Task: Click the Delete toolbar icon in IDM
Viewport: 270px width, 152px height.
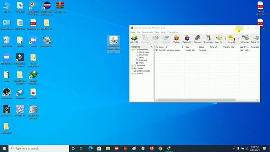Action: [176, 39]
